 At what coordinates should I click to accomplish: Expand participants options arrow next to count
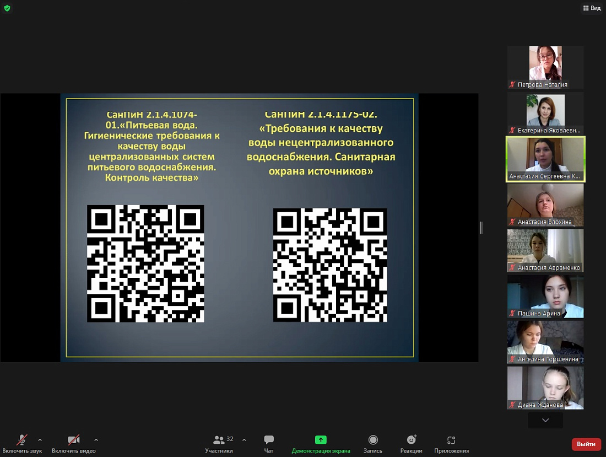tap(244, 440)
